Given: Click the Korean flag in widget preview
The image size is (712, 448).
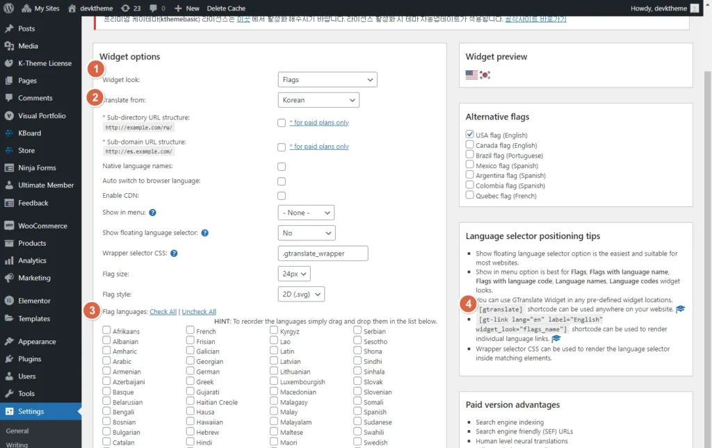Looking at the screenshot, I should (485, 75).
